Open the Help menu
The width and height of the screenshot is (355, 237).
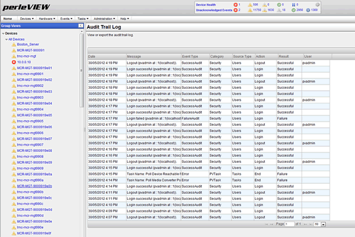(x=125, y=19)
